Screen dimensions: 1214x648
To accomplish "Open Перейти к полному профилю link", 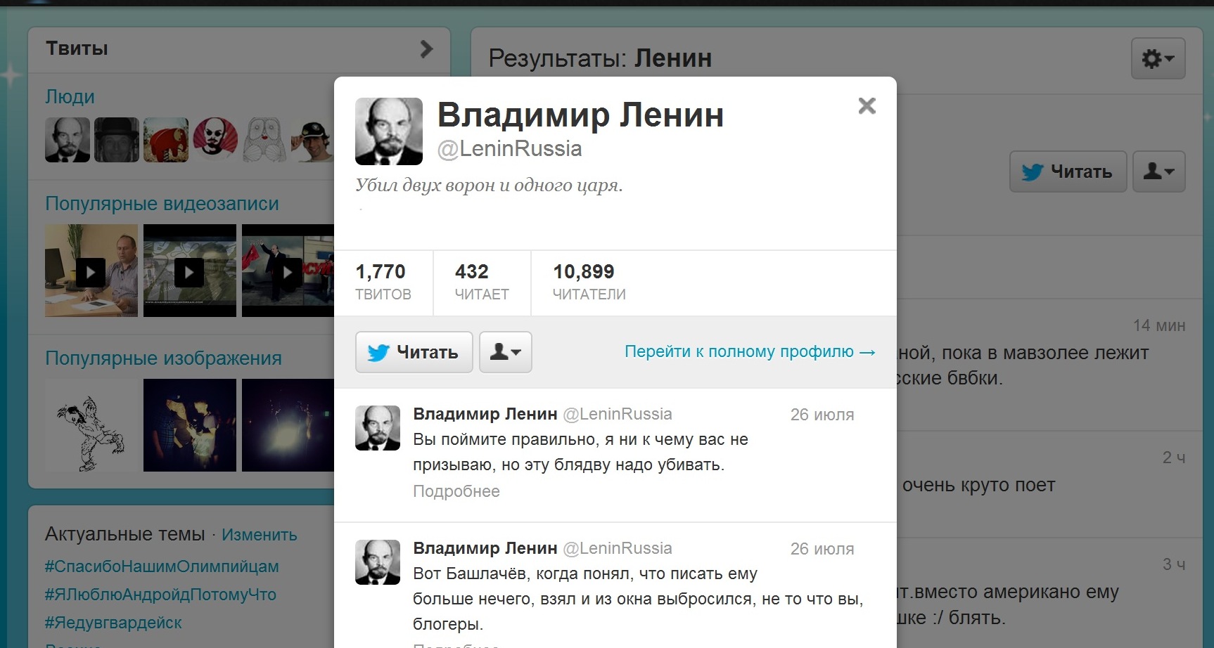I will point(750,351).
